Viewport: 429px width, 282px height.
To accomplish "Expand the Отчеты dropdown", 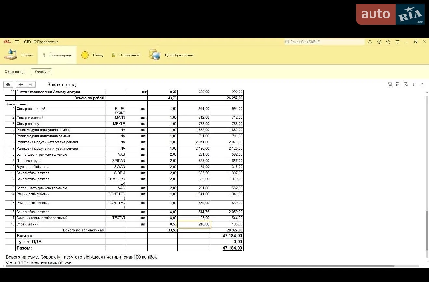I will 42,72.
